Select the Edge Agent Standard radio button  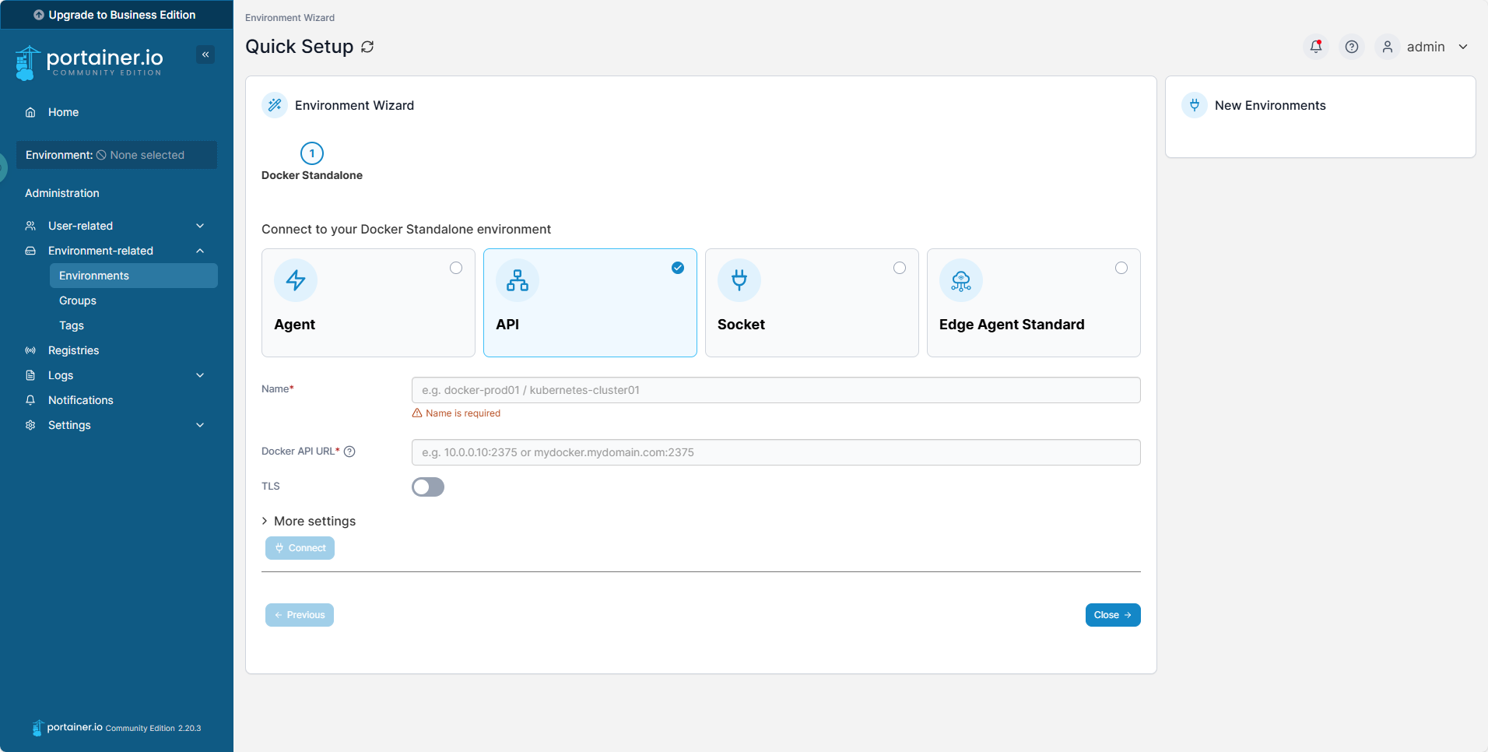coord(1121,268)
